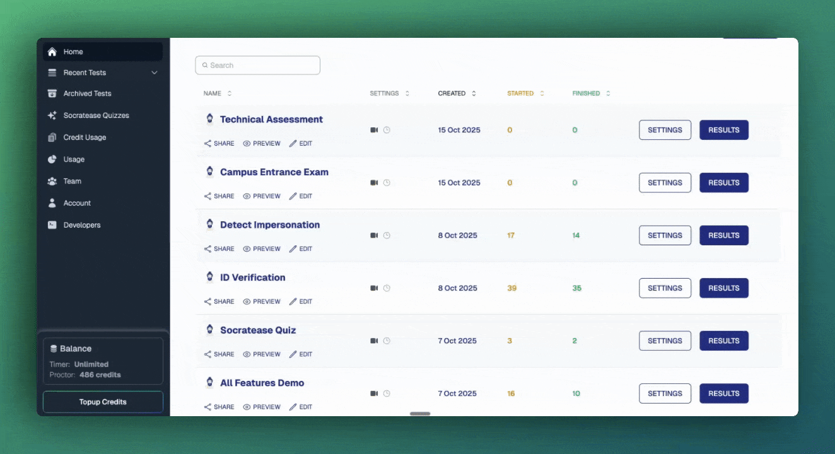Edit the Campus Entrance Exam
The width and height of the screenshot is (835, 454).
coord(301,196)
